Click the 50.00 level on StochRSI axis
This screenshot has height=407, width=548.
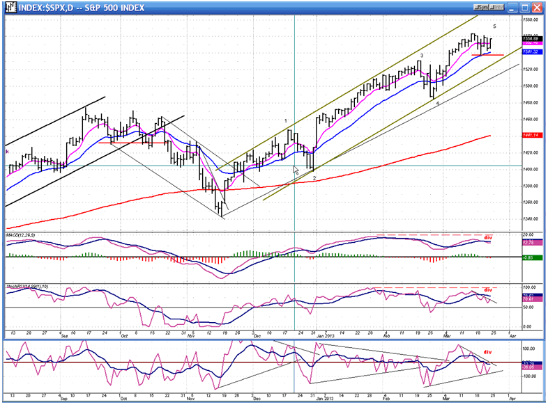pos(529,308)
